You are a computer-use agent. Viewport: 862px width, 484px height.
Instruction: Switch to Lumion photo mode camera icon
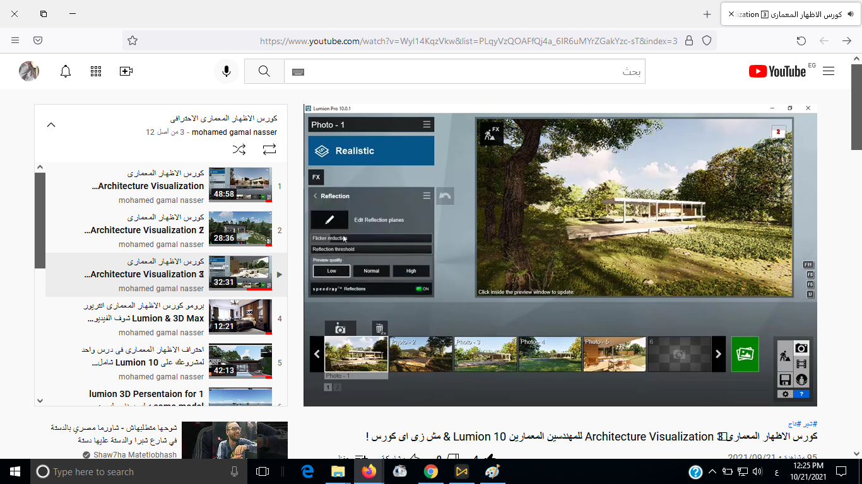801,348
